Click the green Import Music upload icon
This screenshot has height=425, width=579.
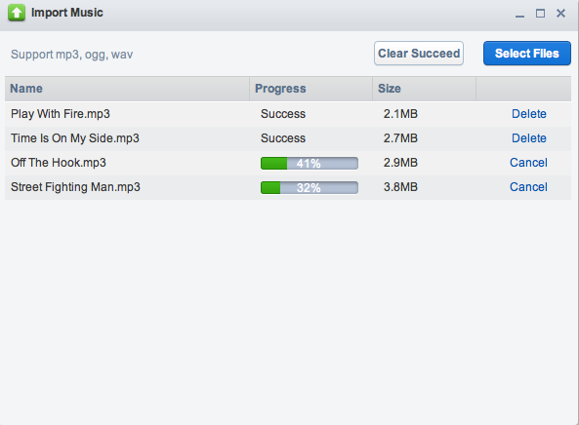tap(17, 13)
